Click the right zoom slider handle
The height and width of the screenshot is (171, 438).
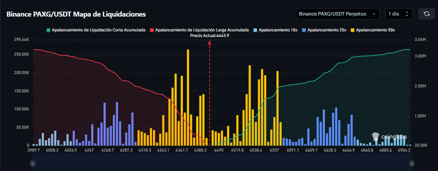411,164
